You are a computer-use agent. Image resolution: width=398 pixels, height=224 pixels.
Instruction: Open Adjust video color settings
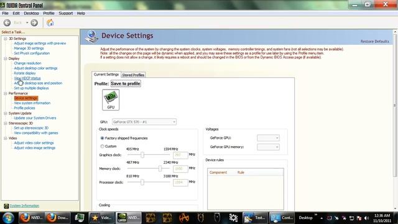coord(34,143)
